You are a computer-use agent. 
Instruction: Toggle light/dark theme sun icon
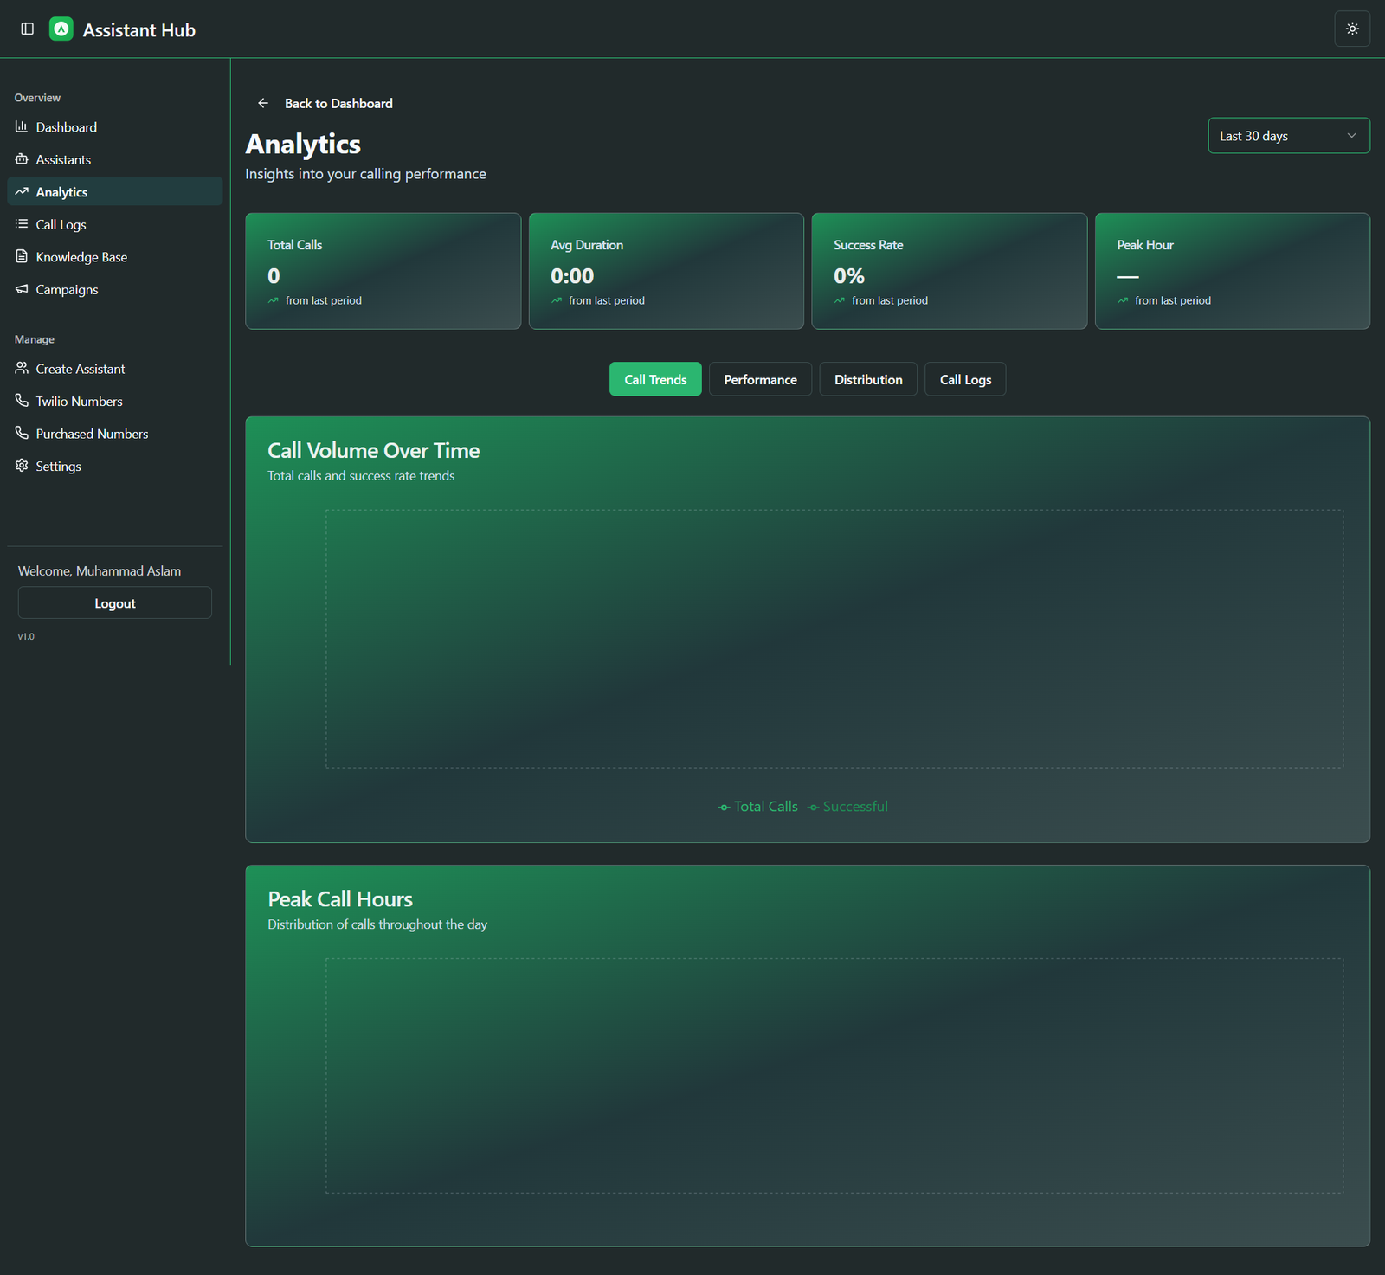[x=1351, y=29]
